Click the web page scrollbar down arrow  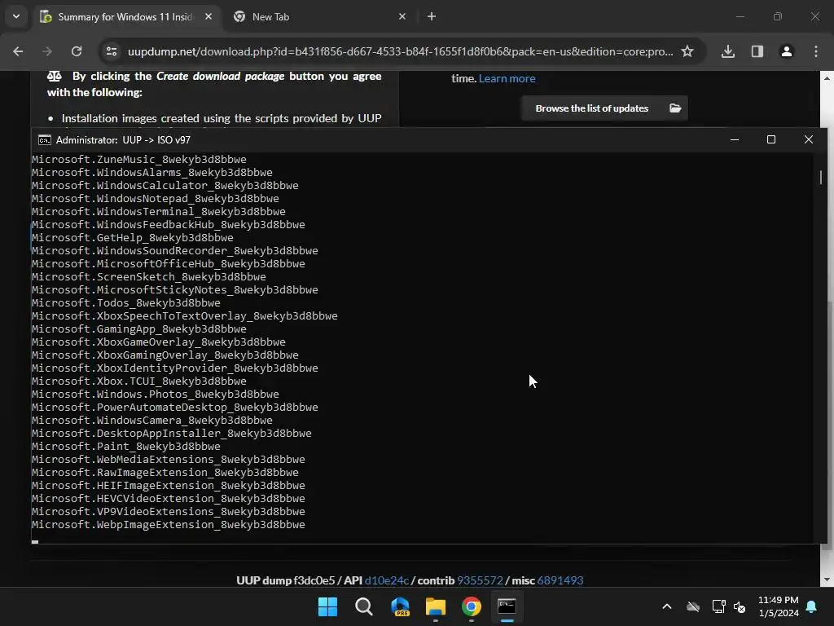tap(827, 580)
